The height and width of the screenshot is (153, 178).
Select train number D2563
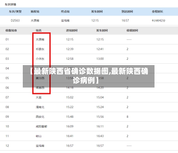point(15,21)
